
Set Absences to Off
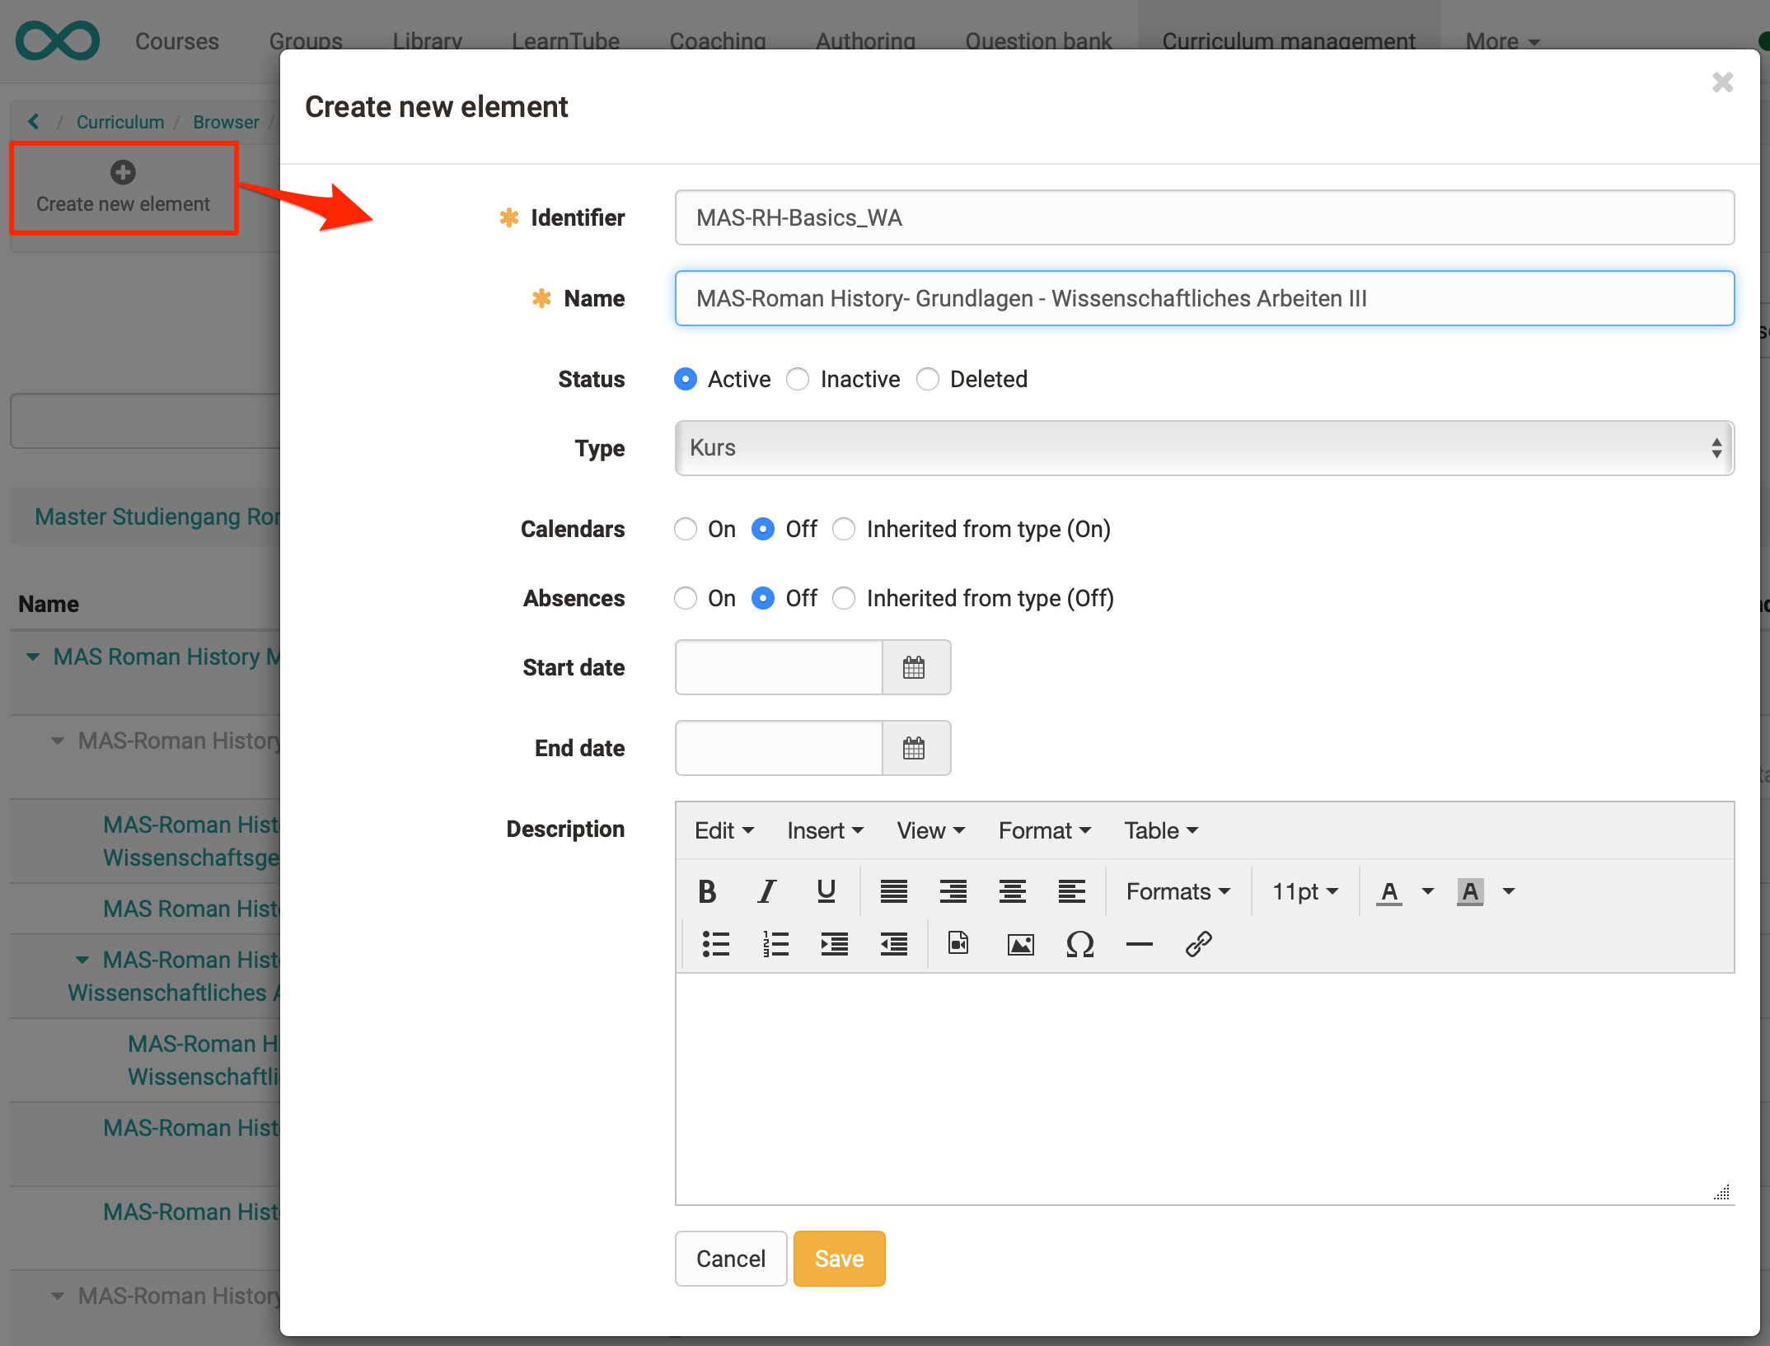tap(763, 598)
